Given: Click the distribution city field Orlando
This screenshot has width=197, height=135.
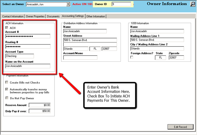Looking at the screenshot, I should pos(76,49).
